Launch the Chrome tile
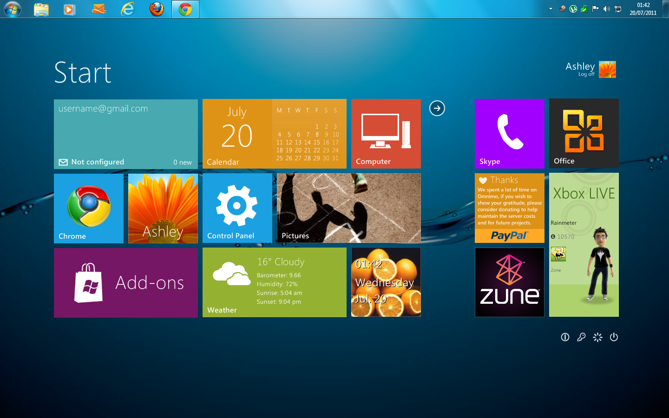669x418 pixels. [89, 209]
